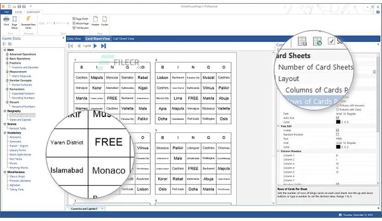Click the application logo icon in title bar
Screen dimensions: 382x221
pos(3,6)
